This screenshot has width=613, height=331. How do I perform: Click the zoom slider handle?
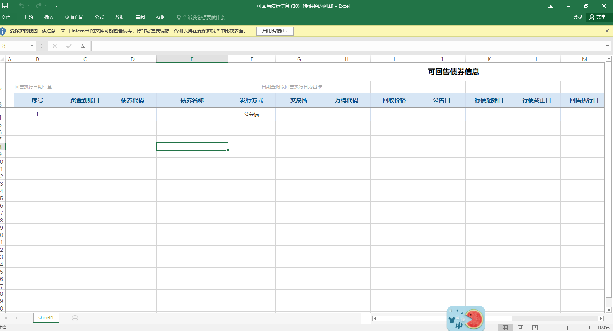(567, 328)
